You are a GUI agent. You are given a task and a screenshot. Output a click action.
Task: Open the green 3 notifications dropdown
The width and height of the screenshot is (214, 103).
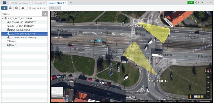pos(191,3)
